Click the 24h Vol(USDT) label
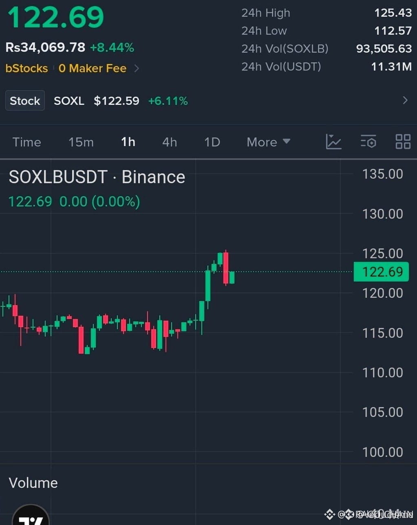Screen dimensions: 417x525 [281, 66]
